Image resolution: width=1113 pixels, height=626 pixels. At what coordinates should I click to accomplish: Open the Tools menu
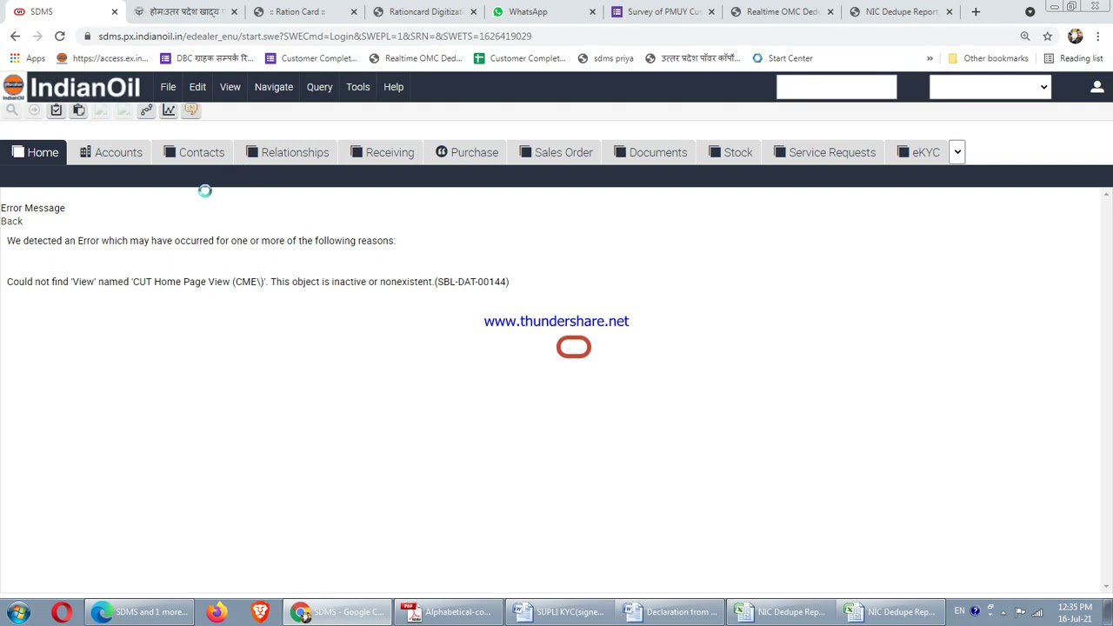coord(357,87)
